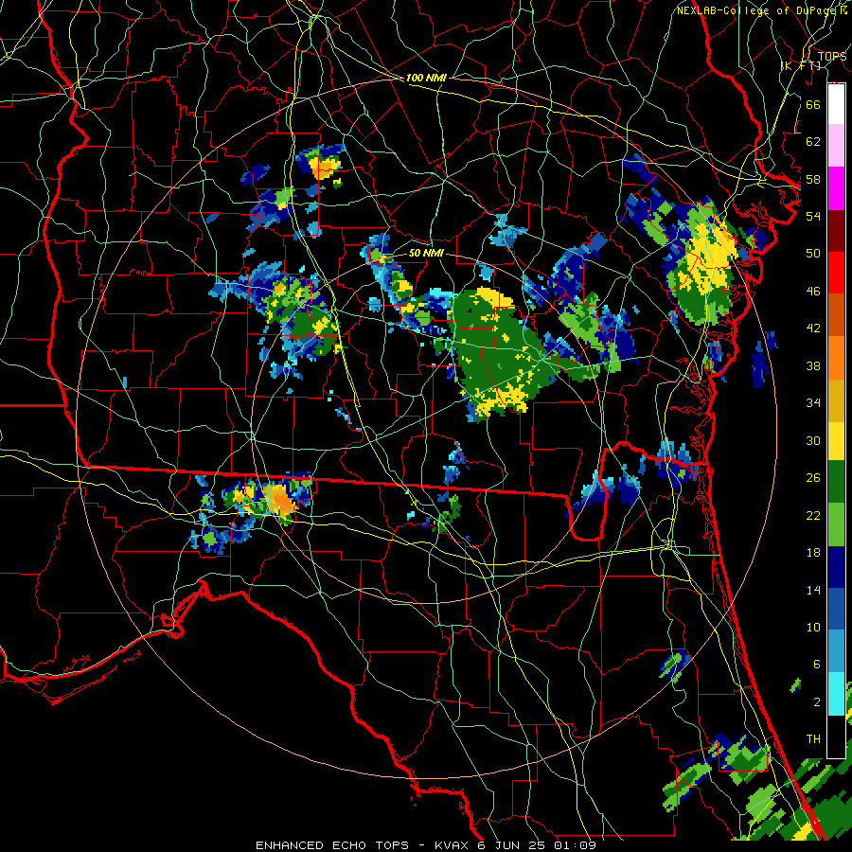Click the legend value 66

813,104
